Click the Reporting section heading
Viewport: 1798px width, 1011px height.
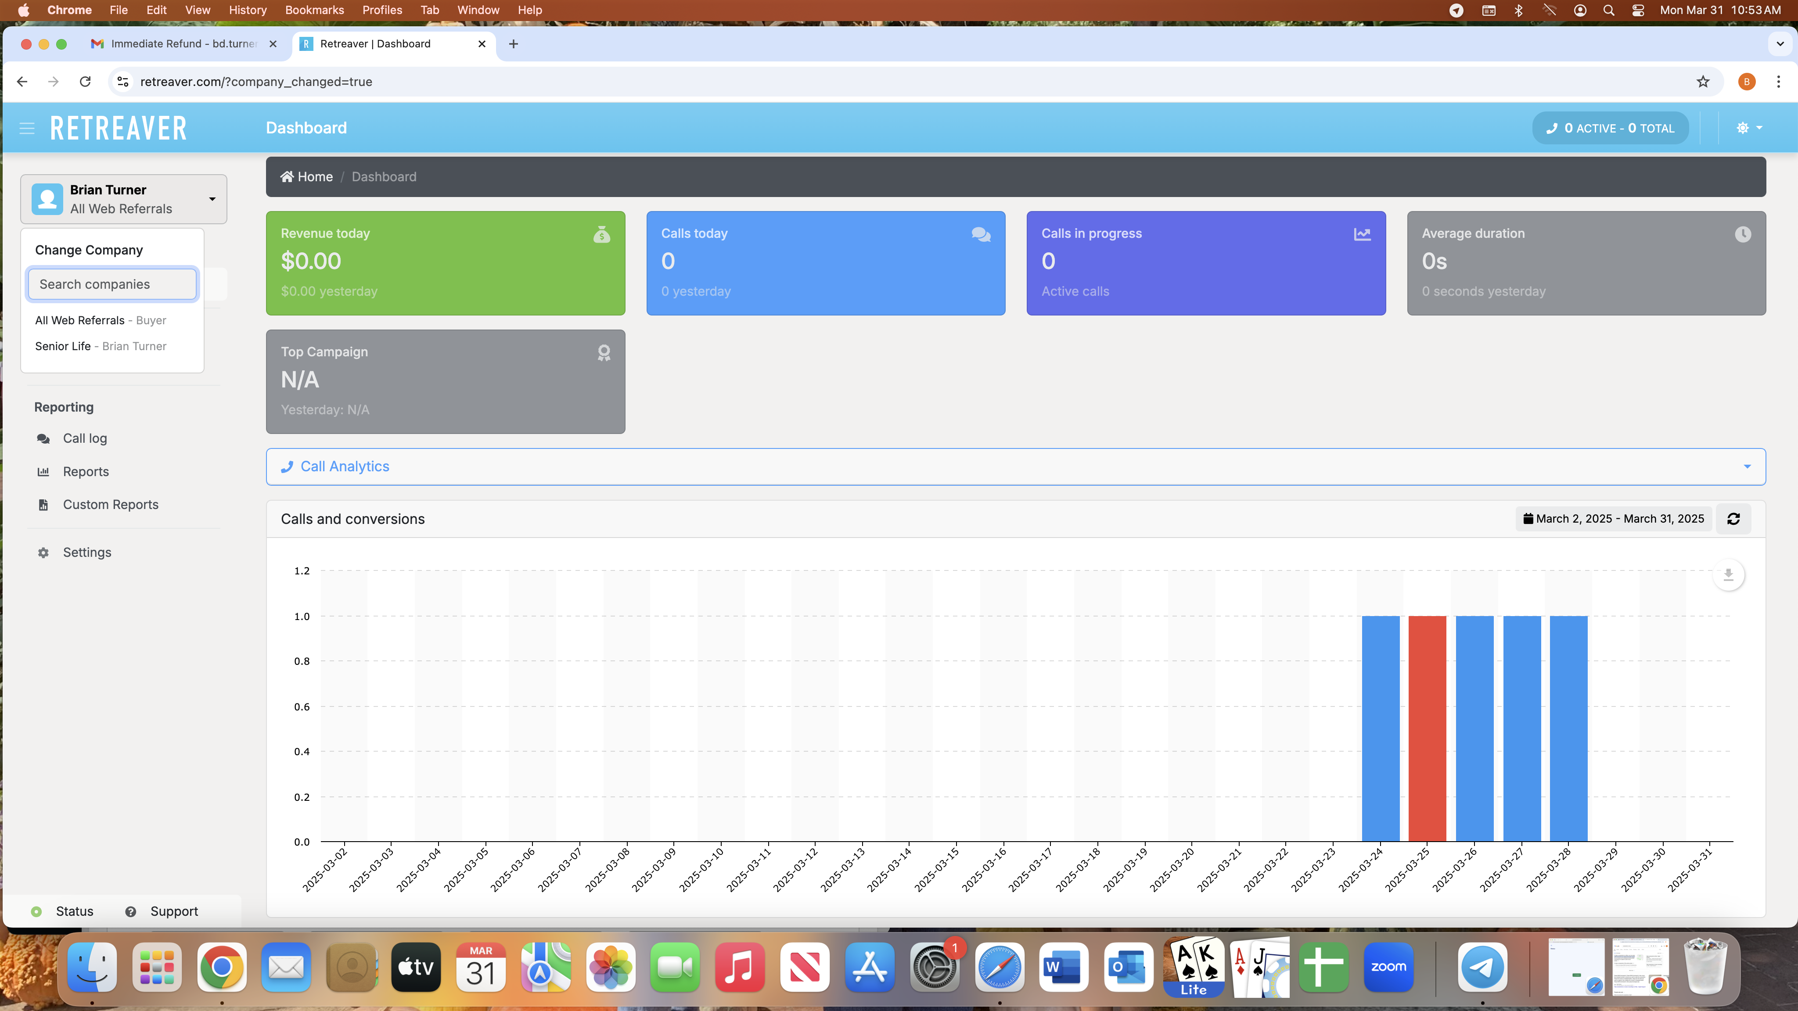tap(64, 407)
